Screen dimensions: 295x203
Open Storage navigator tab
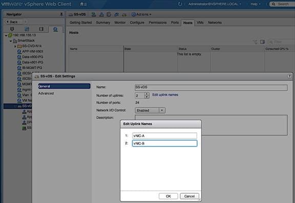pos(41,29)
